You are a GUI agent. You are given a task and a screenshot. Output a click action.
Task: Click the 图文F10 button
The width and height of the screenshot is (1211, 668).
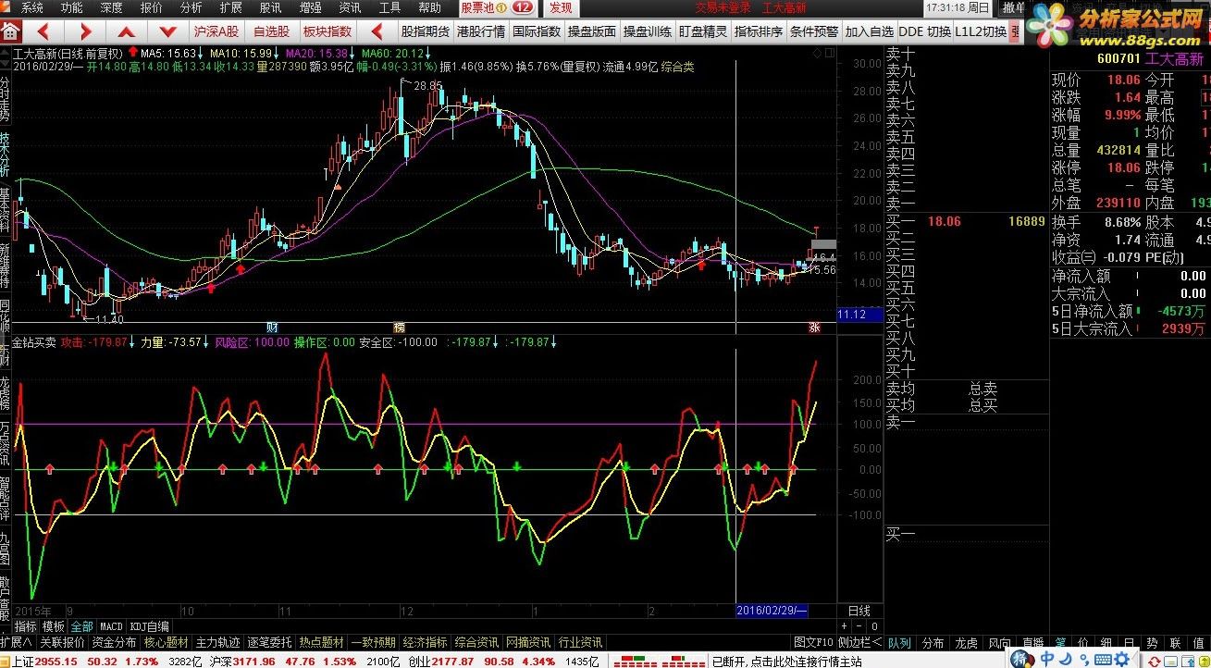tap(813, 642)
